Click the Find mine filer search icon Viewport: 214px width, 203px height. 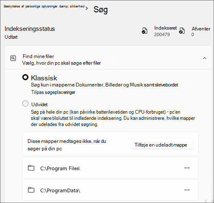tap(13, 58)
